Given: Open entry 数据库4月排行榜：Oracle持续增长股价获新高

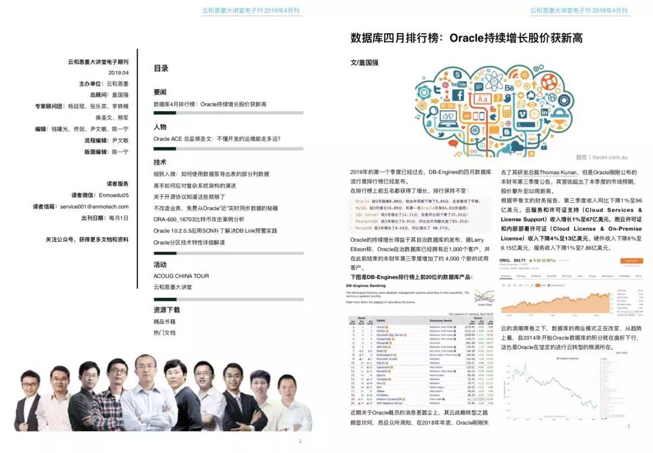Looking at the screenshot, I should 210,104.
